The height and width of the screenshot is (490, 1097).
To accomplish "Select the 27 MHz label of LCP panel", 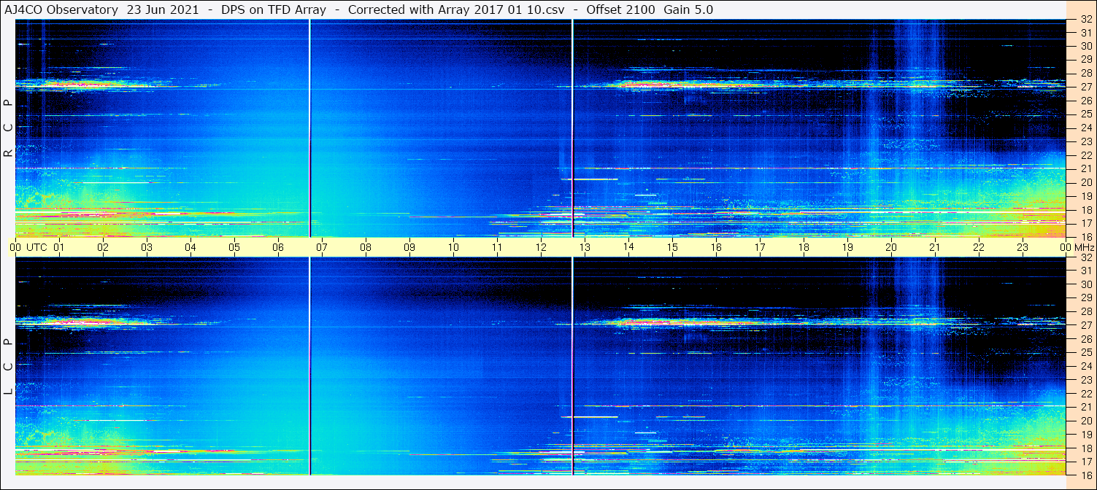I will pyautogui.click(x=1085, y=325).
